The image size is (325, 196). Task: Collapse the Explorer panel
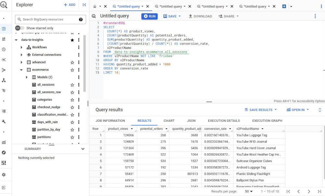[84, 5]
